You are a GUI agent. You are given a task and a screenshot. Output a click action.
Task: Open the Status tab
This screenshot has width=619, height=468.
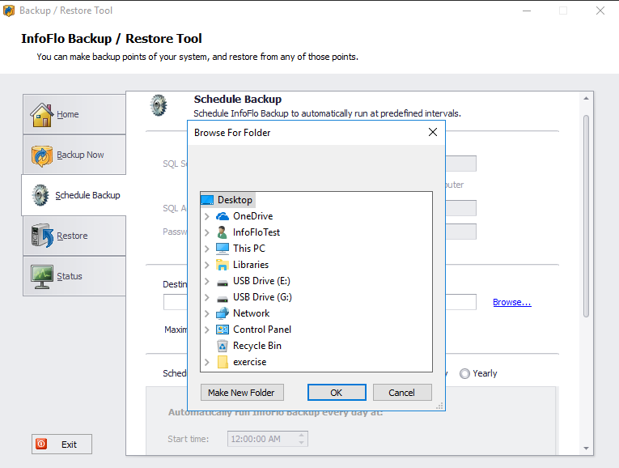[x=74, y=276]
